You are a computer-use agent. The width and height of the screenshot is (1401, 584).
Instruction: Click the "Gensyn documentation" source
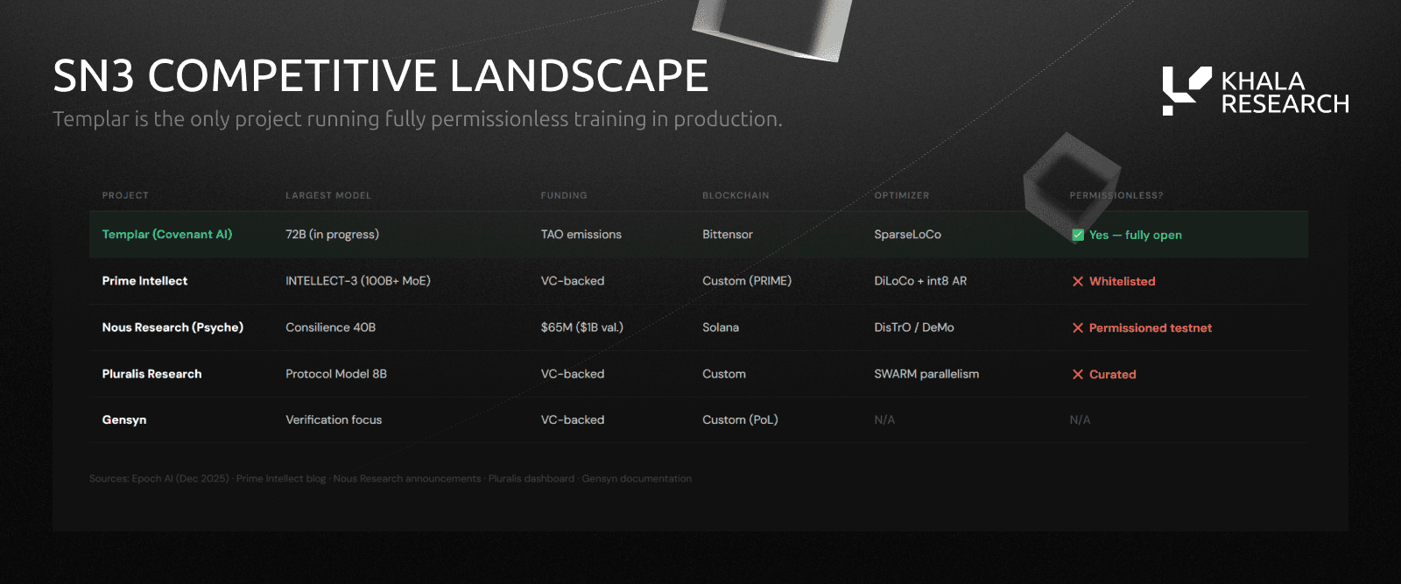pyautogui.click(x=637, y=478)
